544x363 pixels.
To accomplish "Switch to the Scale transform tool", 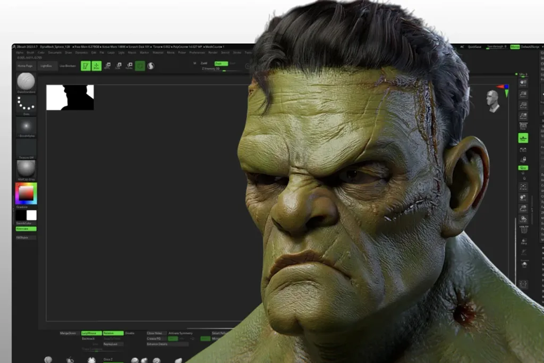I will coord(118,66).
